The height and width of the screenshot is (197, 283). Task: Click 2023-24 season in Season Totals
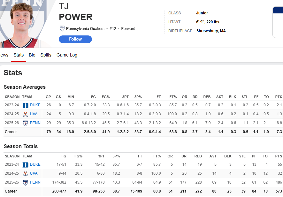pos(12,164)
